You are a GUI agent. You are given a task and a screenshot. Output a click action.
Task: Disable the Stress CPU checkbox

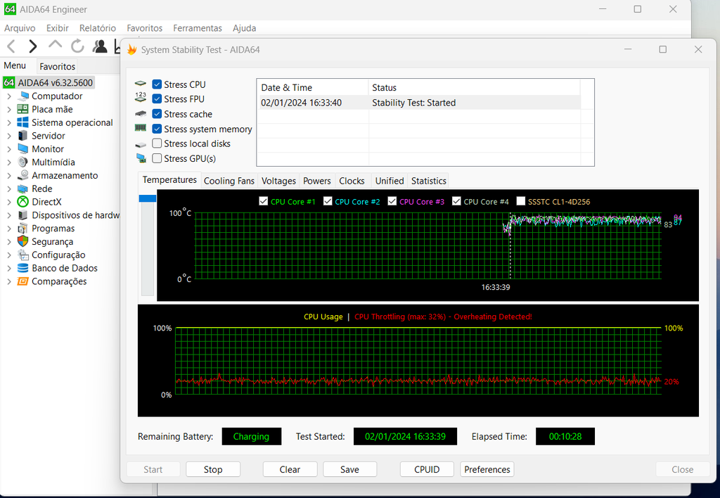(156, 84)
